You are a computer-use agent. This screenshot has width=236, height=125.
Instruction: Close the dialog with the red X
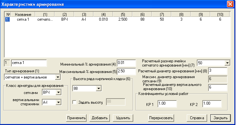tap(230, 4)
